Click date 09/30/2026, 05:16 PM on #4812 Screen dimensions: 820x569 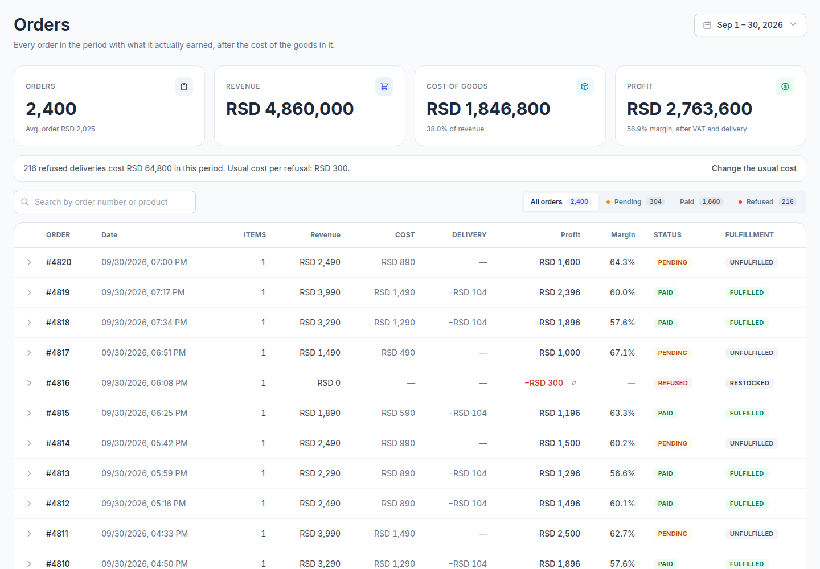[143, 504]
